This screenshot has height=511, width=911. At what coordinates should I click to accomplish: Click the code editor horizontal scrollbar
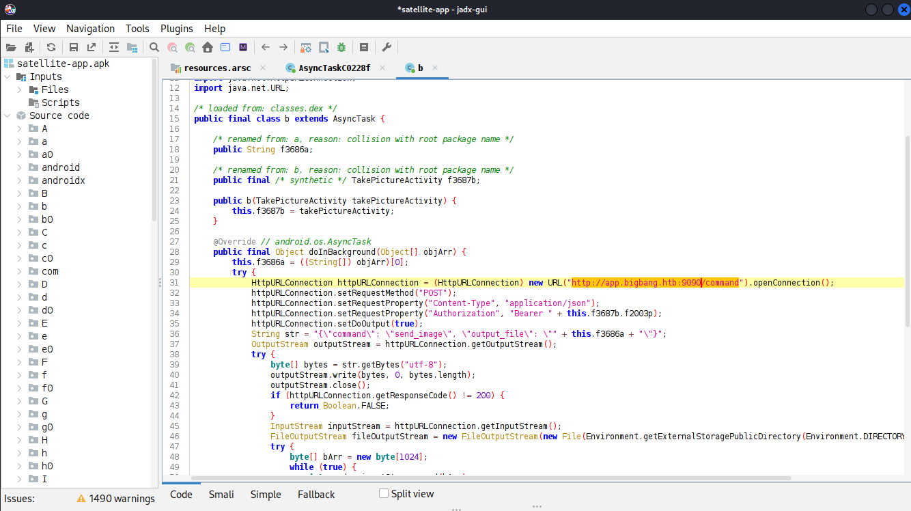click(x=492, y=479)
